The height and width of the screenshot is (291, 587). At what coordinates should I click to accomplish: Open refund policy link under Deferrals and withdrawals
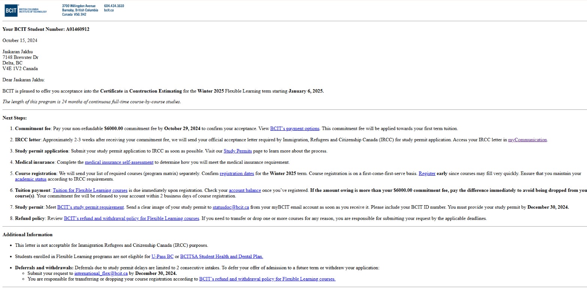click(x=267, y=279)
